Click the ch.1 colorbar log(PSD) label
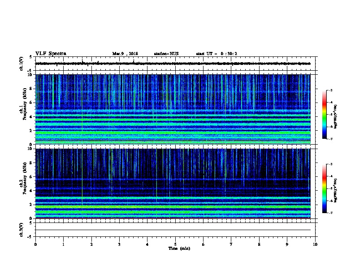Screen dimensions: 355x274 coord(336,116)
